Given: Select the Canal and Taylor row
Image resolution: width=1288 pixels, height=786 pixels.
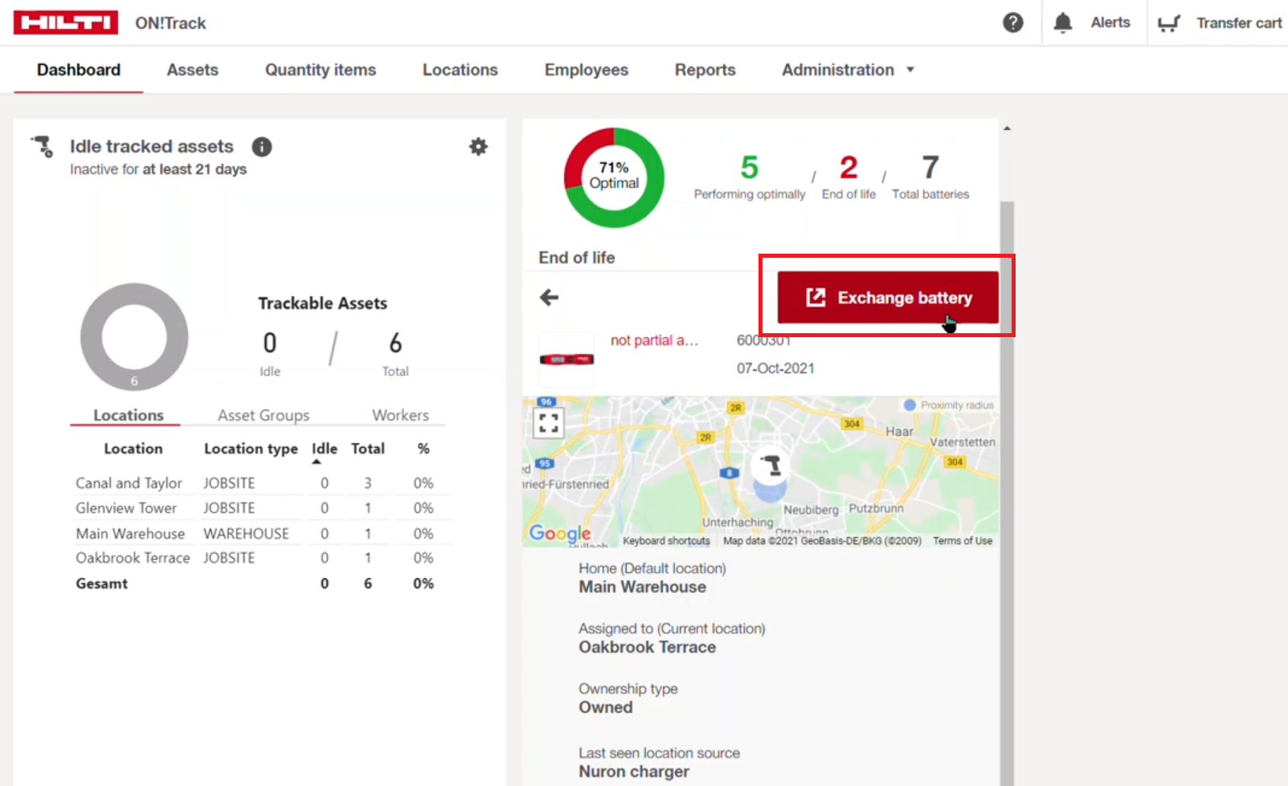Looking at the screenshot, I should [x=262, y=483].
